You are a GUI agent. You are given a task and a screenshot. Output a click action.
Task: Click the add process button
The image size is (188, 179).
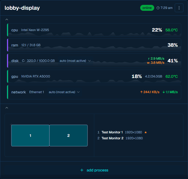94,170
